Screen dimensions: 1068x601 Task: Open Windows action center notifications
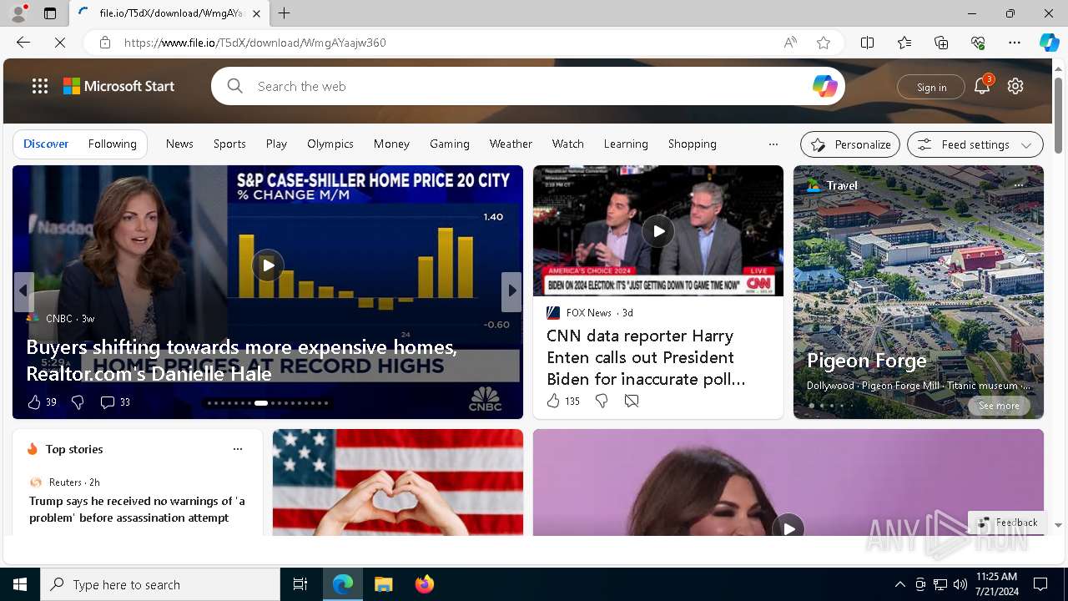pyautogui.click(x=1040, y=584)
